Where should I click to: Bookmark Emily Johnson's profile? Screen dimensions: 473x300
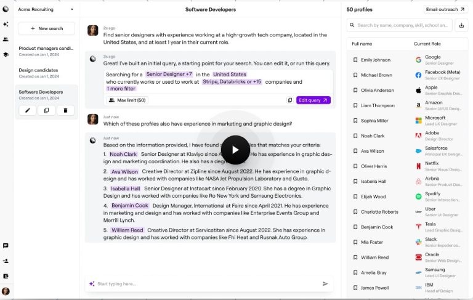tap(355, 60)
